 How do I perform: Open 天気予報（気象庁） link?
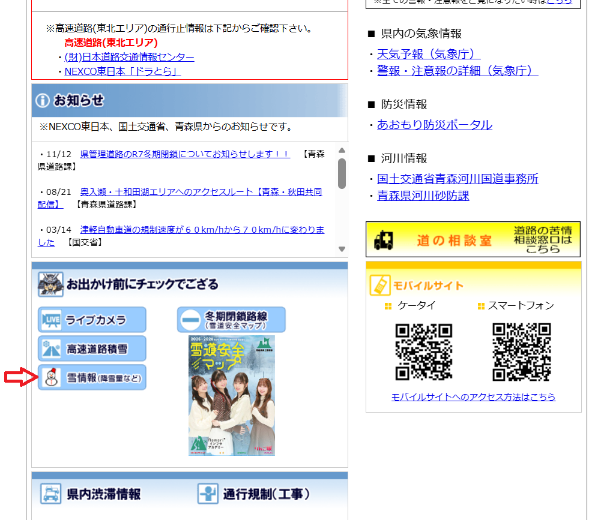click(429, 55)
